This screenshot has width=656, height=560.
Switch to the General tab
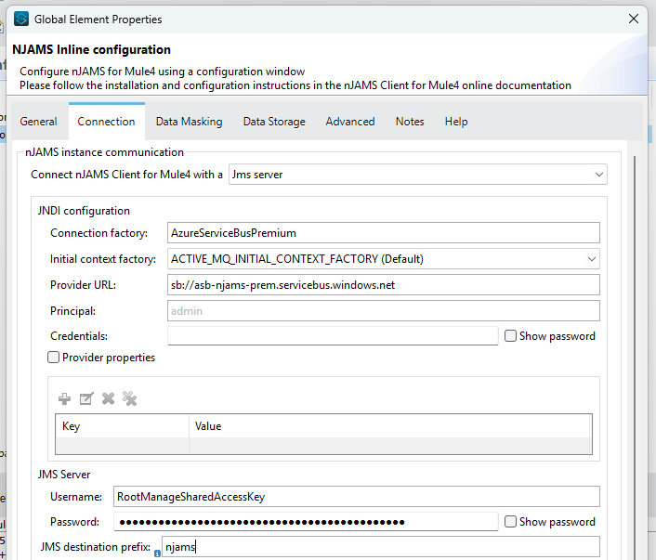(38, 122)
